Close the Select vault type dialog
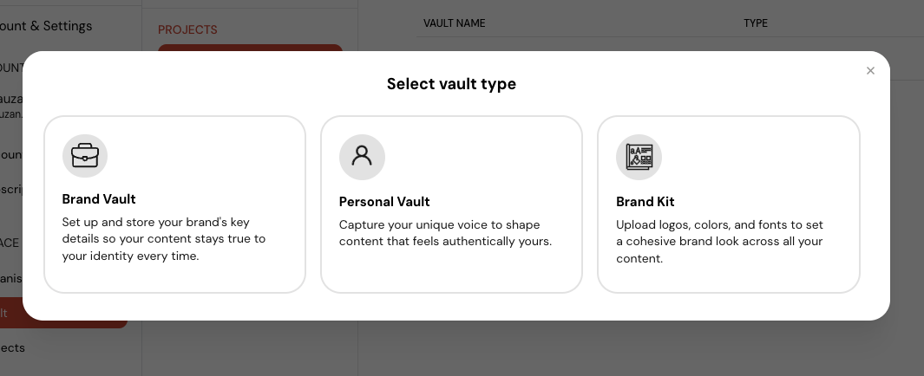This screenshot has height=376, width=924. coord(870,71)
